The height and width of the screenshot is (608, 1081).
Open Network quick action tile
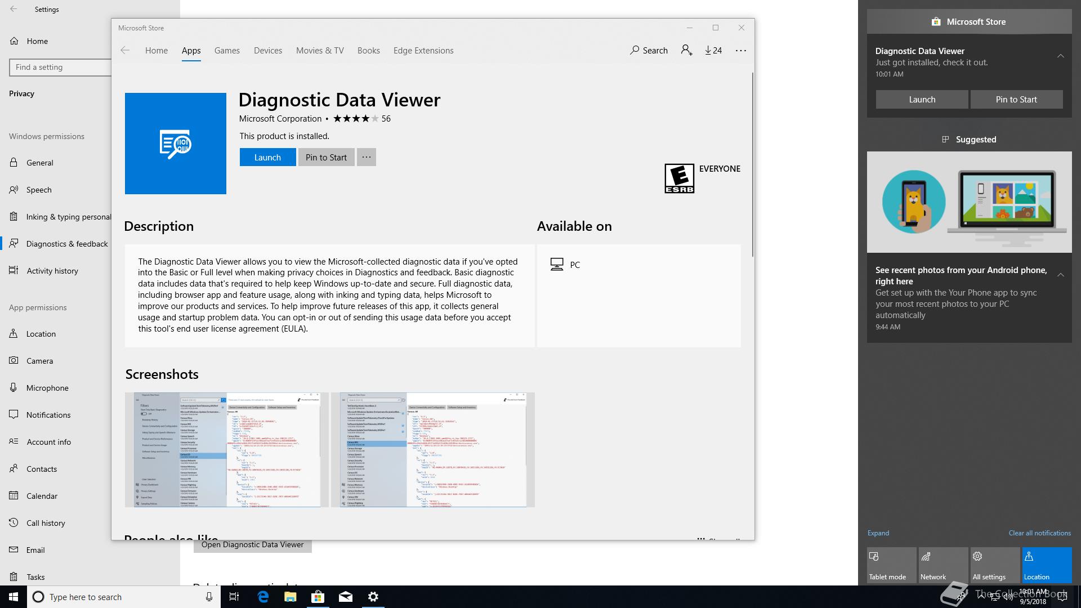pyautogui.click(x=944, y=565)
